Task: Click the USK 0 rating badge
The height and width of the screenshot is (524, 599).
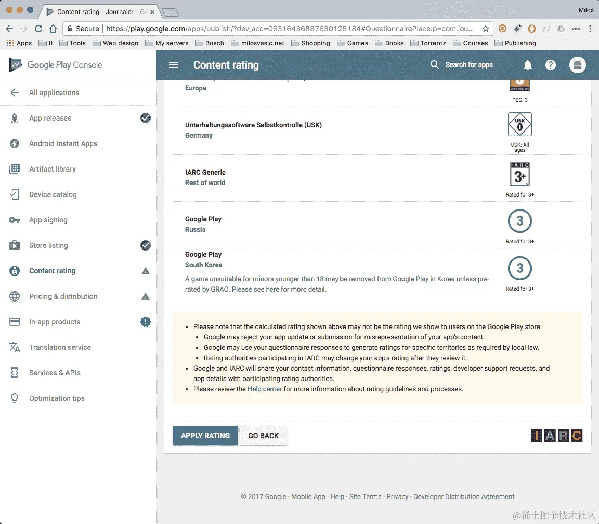Action: tap(519, 124)
